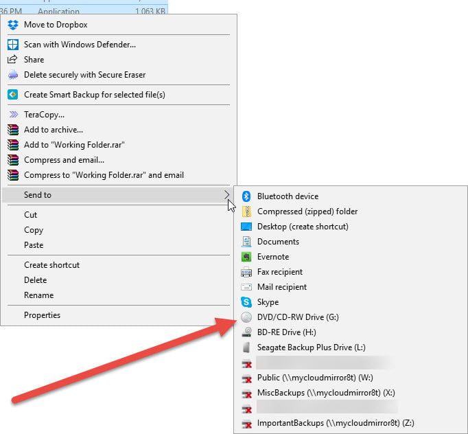Viewport: 468px width, 434px height.
Task: Select Delete securely with Secure Eraser
Action: [x=84, y=75]
